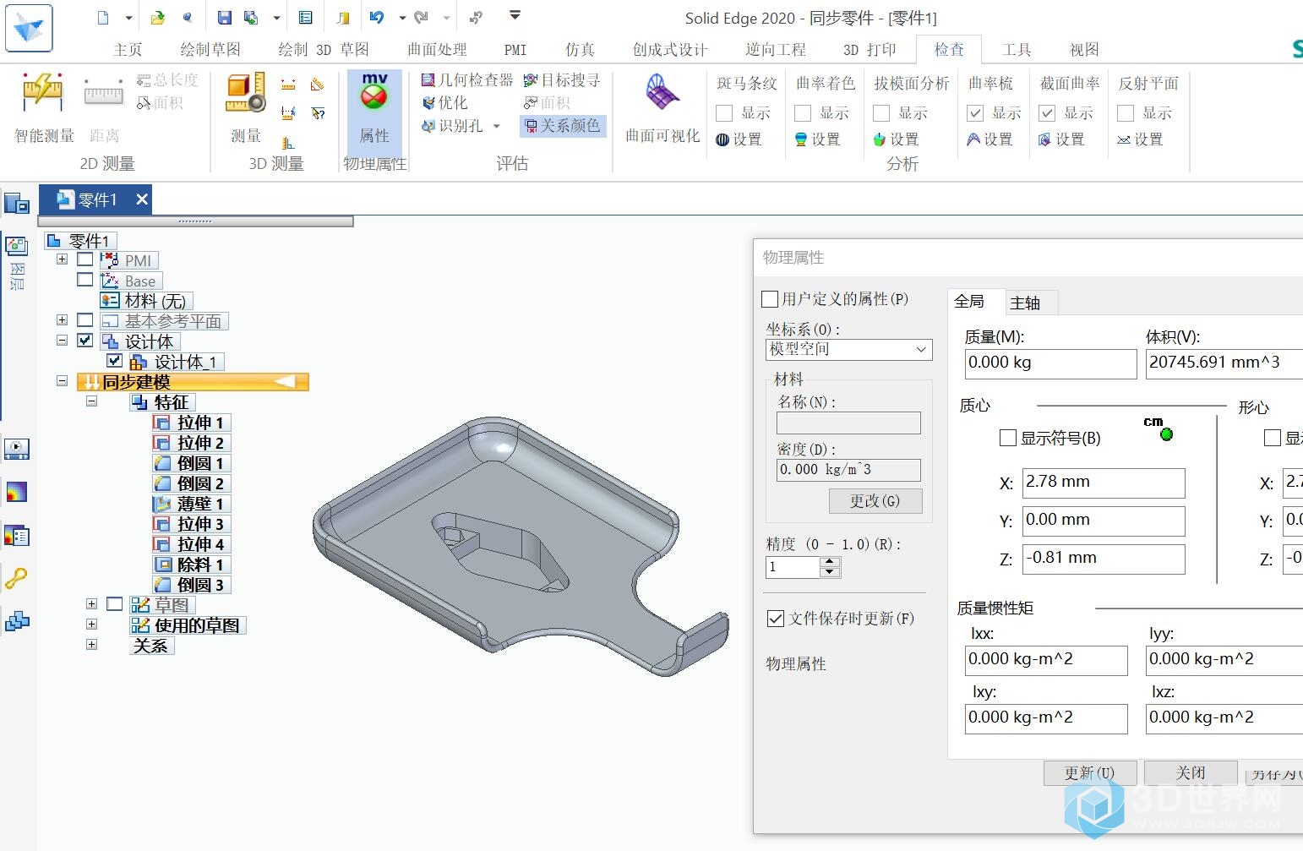Image resolution: width=1303 pixels, height=851 pixels.
Task: Click the 更新(U) button
Action: [x=1090, y=773]
